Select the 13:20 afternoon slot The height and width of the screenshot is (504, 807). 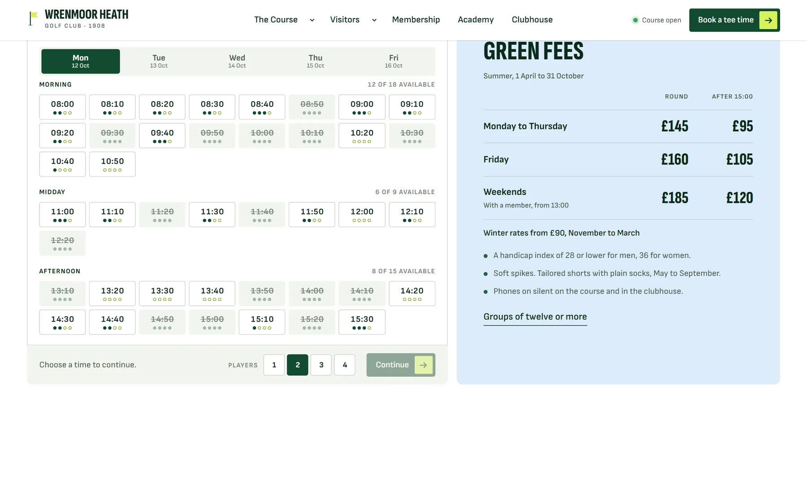pyautogui.click(x=112, y=293)
